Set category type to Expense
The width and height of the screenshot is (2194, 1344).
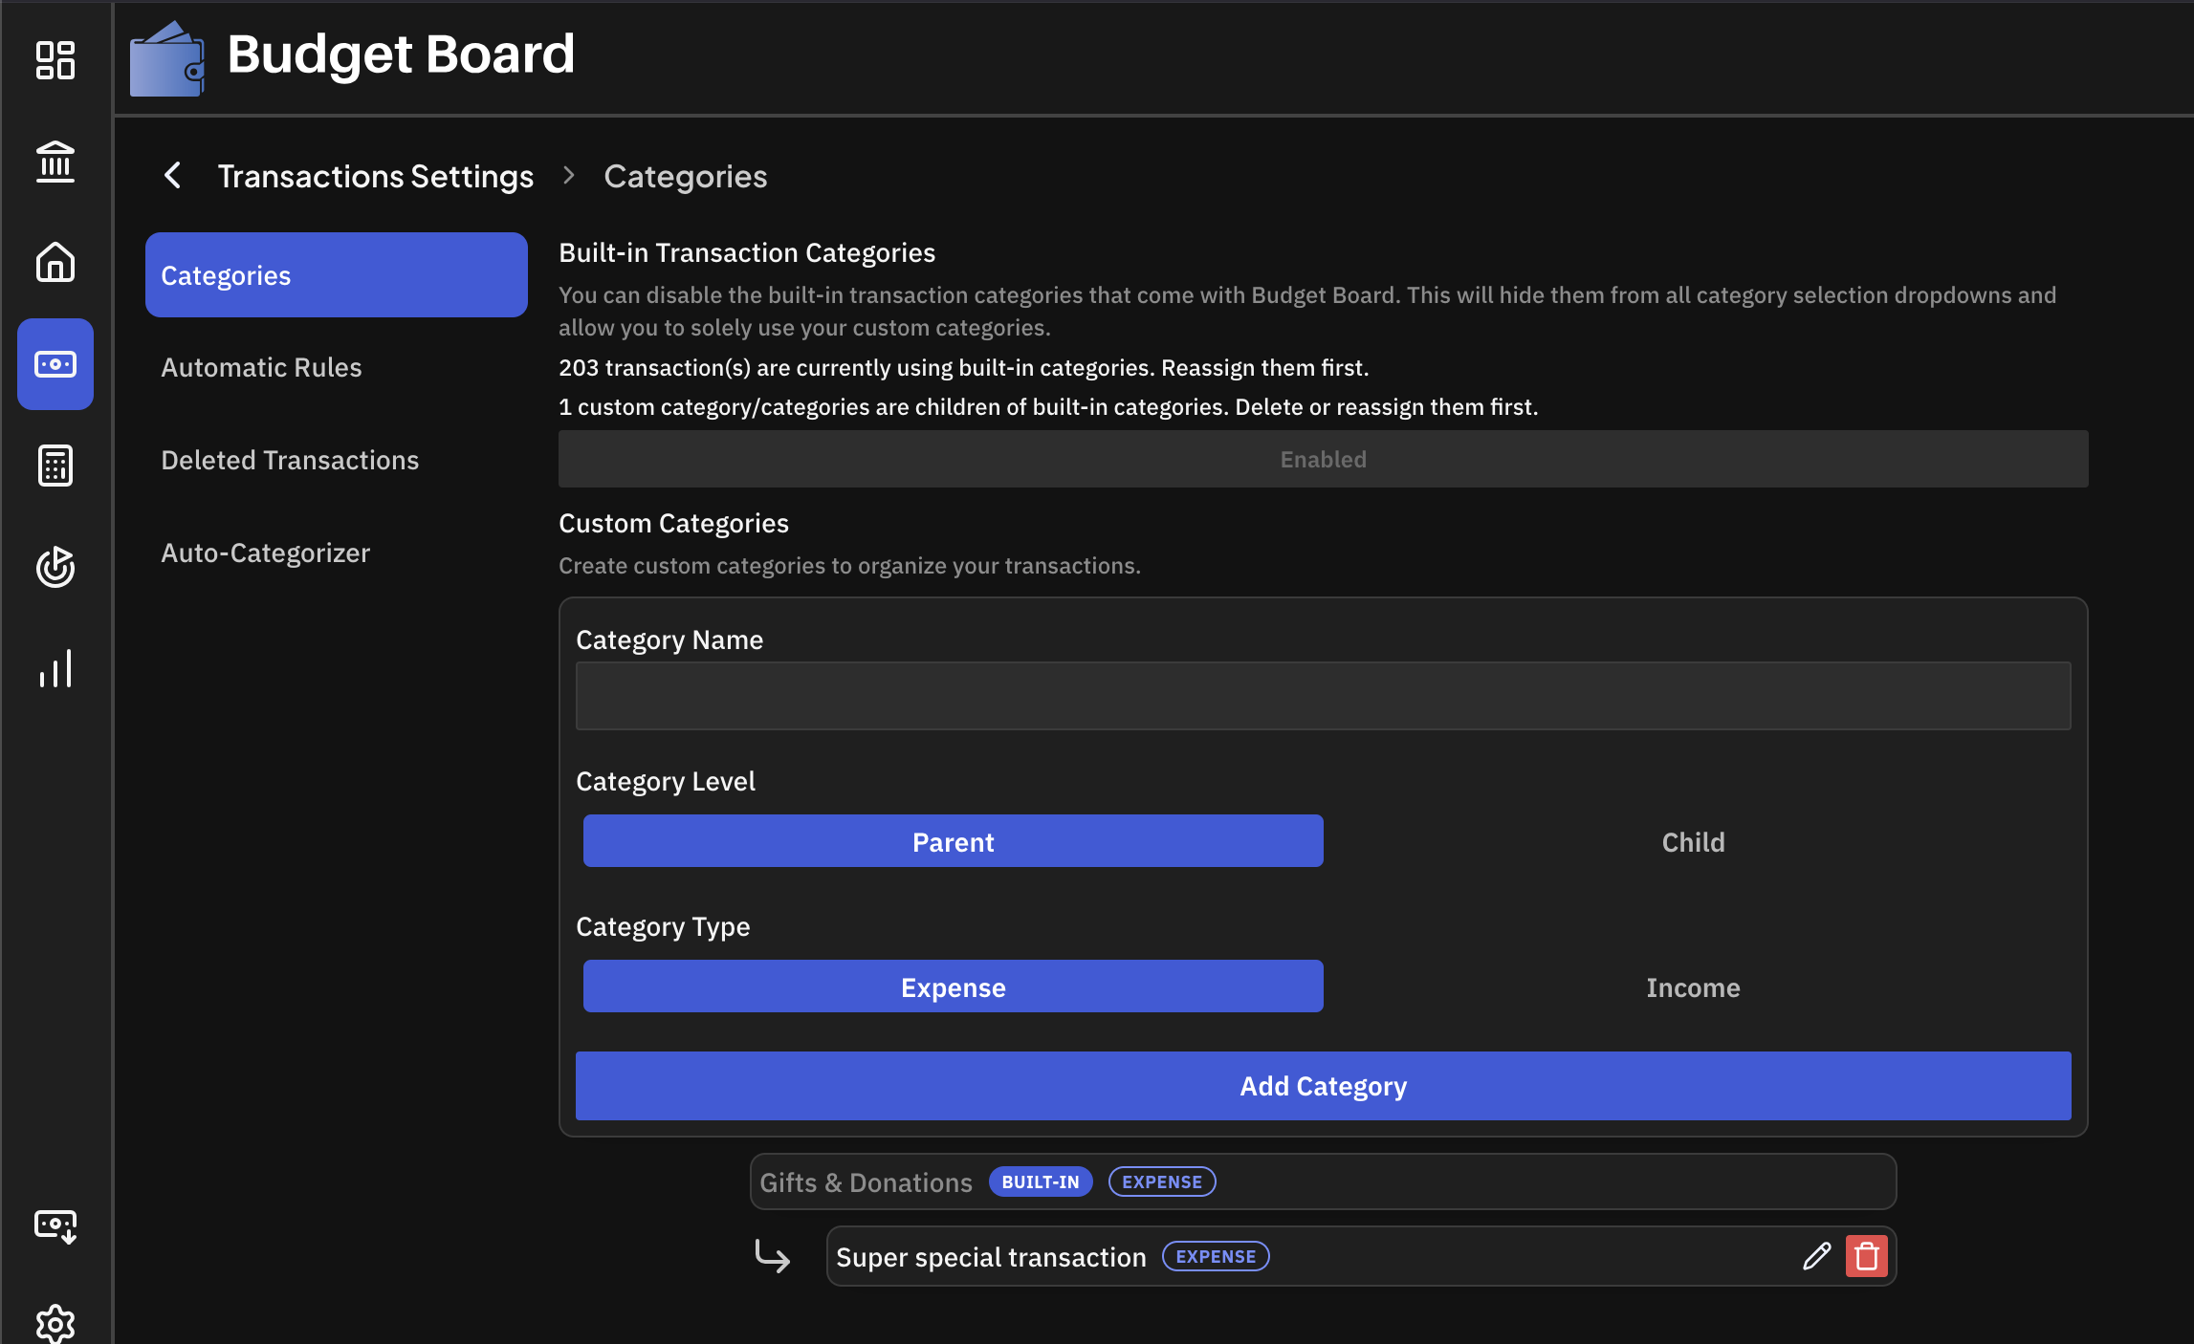tap(954, 986)
